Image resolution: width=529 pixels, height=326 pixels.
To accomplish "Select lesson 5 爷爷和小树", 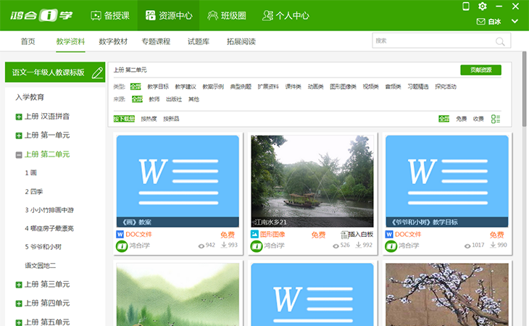I will (x=43, y=247).
